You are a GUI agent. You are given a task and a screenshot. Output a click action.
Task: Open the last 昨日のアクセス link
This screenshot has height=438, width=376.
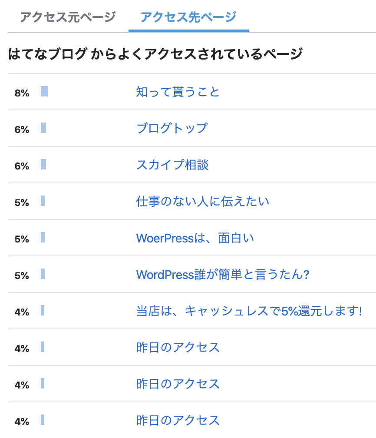click(178, 421)
